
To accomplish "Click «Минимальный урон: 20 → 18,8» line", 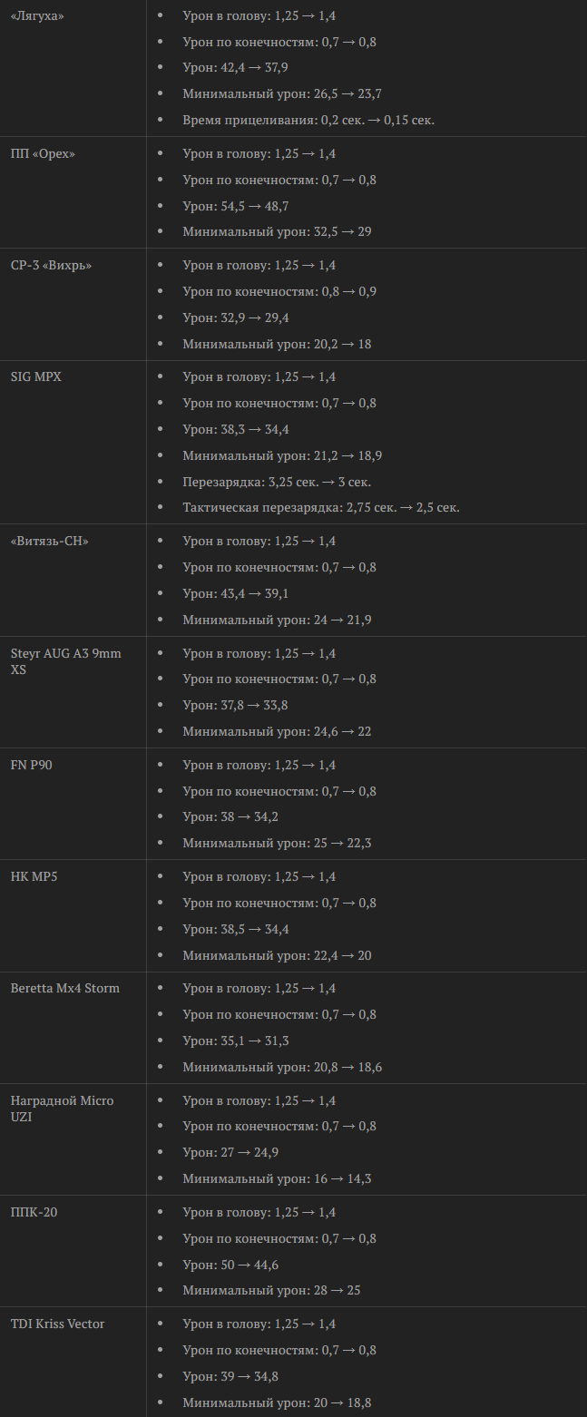I will 277,1402.
